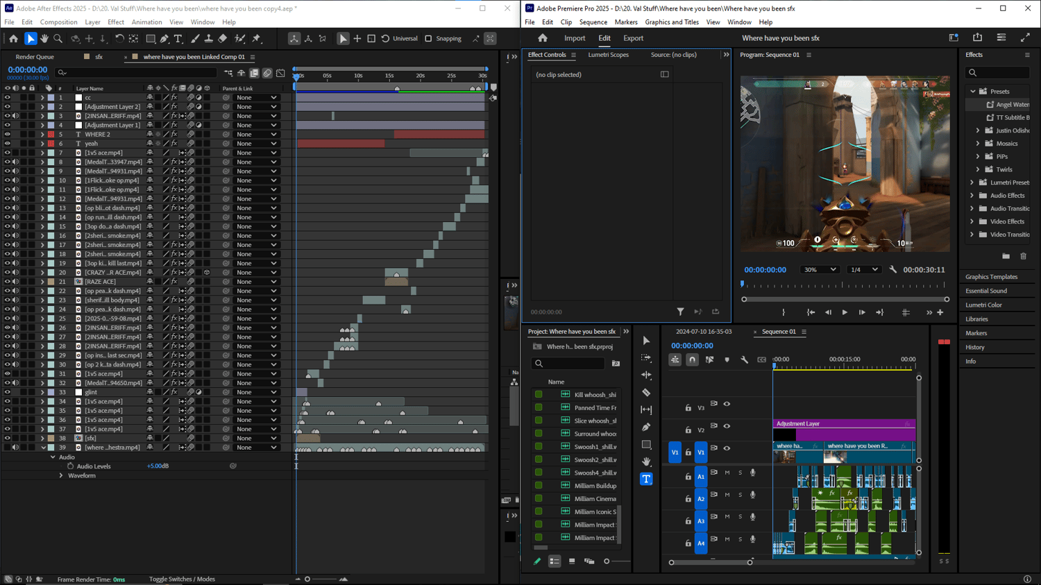1041x585 pixels.
Task: Click the Rotation tool in After Effects
Action: [119, 39]
